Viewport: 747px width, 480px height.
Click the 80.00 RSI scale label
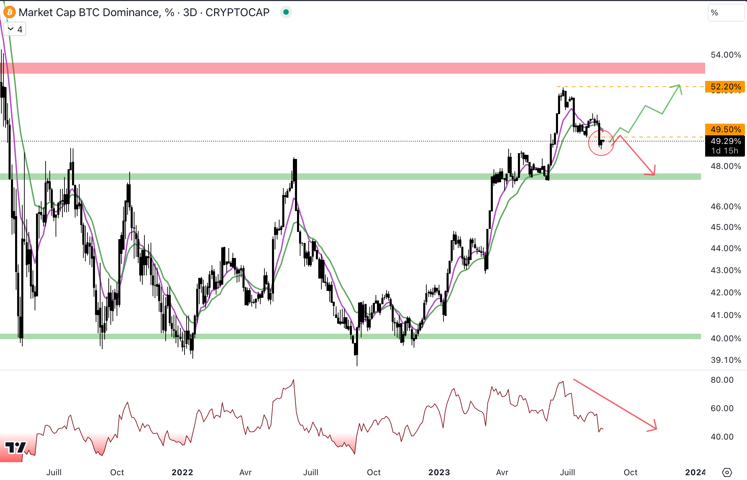pos(722,380)
